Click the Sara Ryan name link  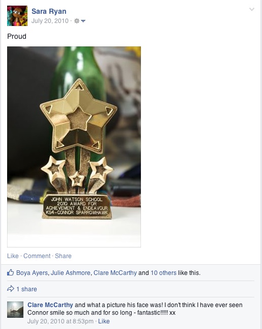click(49, 11)
